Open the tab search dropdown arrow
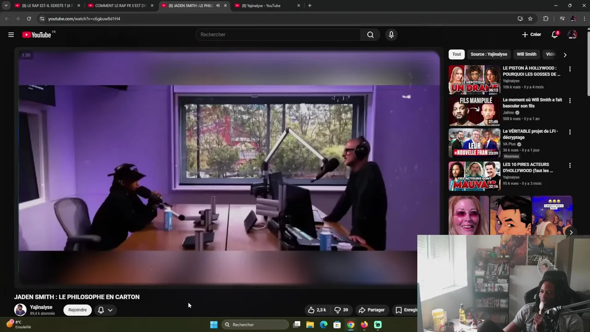590x332 pixels. pos(6,6)
